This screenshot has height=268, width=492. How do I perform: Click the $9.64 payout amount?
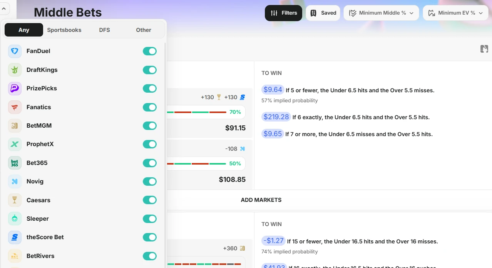(x=273, y=90)
